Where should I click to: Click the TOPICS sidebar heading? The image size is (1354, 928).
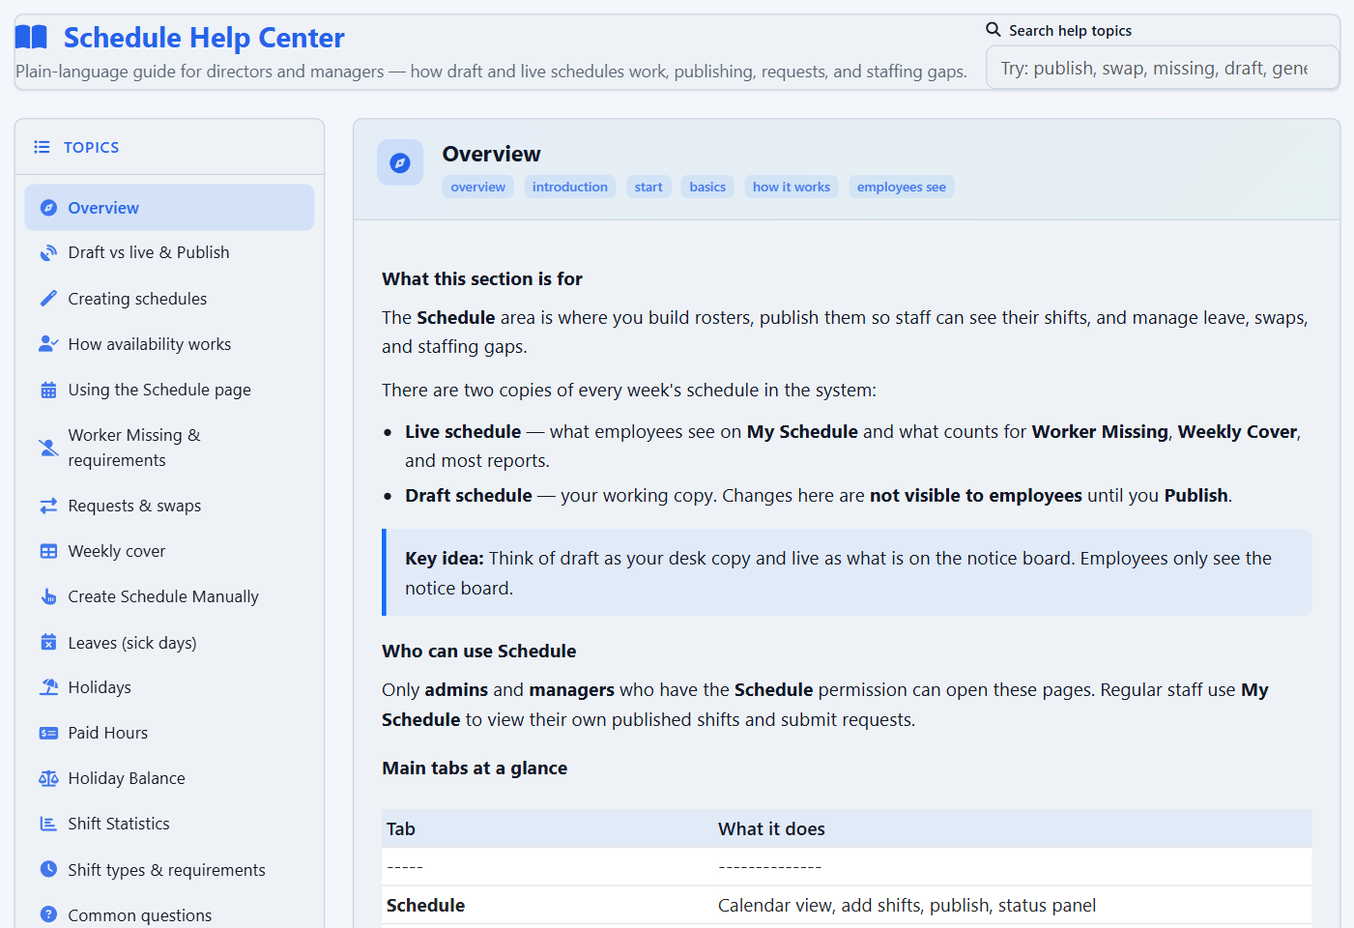point(92,147)
